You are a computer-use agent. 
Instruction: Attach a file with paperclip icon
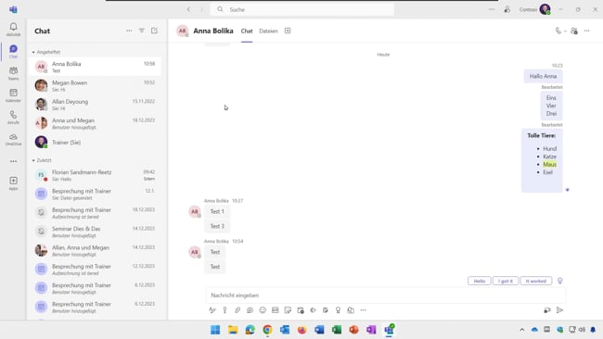(x=237, y=310)
